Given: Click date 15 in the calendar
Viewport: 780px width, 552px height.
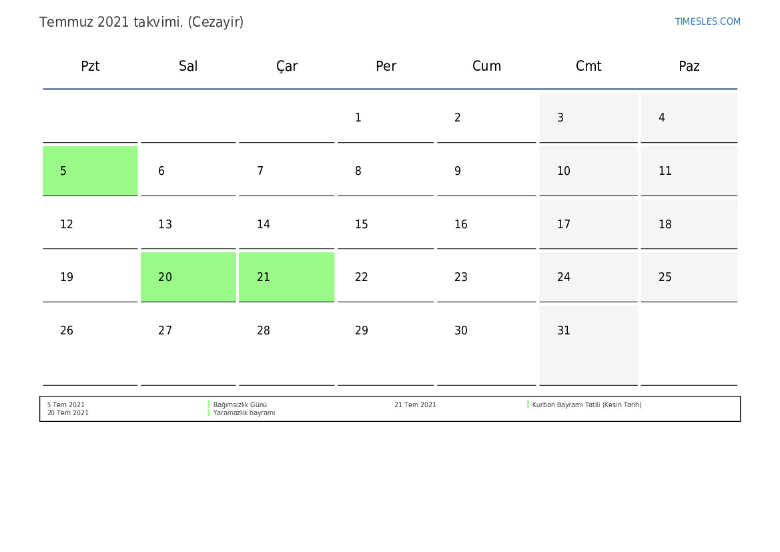Looking at the screenshot, I should (x=386, y=224).
